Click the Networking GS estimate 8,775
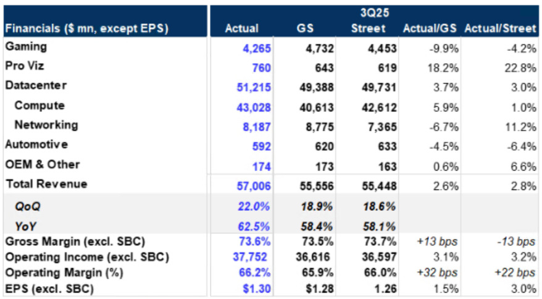This screenshot has height=299, width=542. tap(319, 126)
